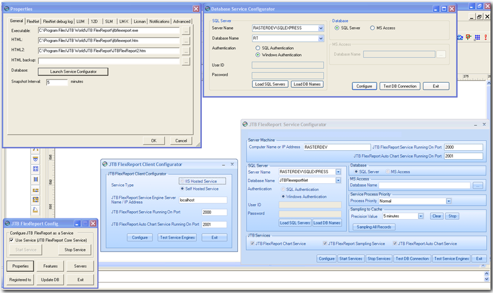Click browse button beside Executable path
Screen dimensions: 493x293
[x=186, y=31]
